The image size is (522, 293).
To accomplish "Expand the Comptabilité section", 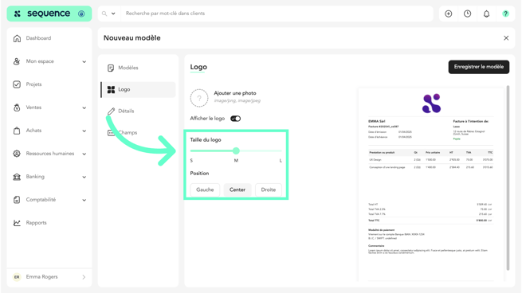I will [84, 200].
